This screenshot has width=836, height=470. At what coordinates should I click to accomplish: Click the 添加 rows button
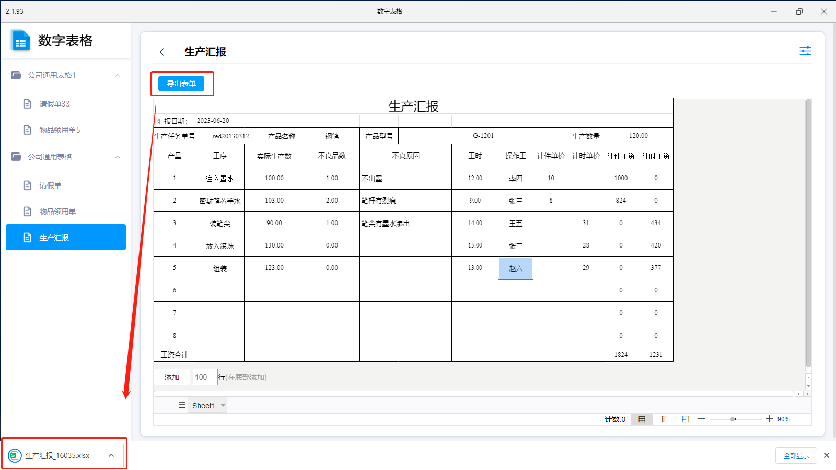tap(172, 377)
